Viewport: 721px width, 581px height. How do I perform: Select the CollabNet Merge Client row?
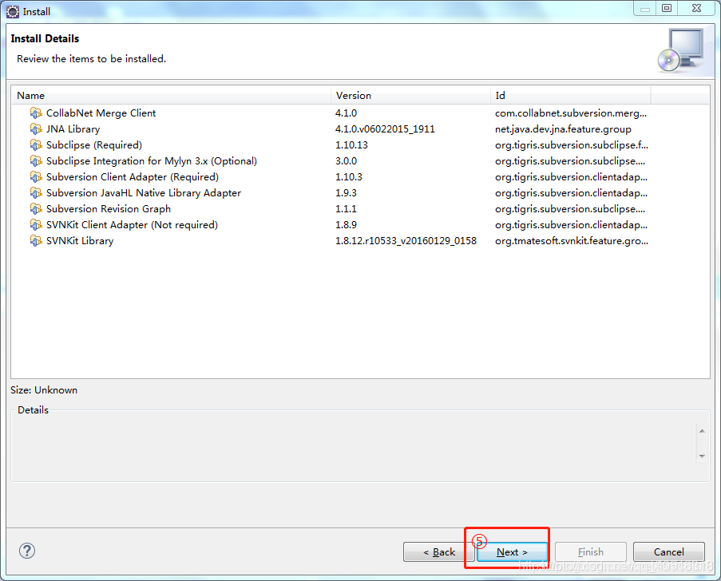(x=360, y=113)
